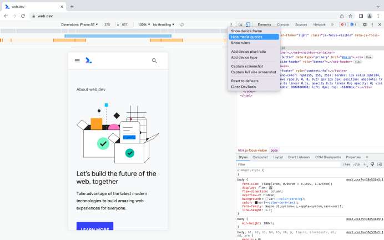Screen dimensions: 384x240
Task: Open the Layout tab
Action: [x=278, y=157]
